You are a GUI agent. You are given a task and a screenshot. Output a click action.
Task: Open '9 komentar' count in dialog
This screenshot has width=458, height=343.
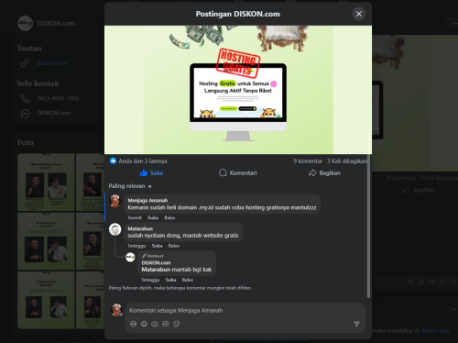(x=308, y=161)
